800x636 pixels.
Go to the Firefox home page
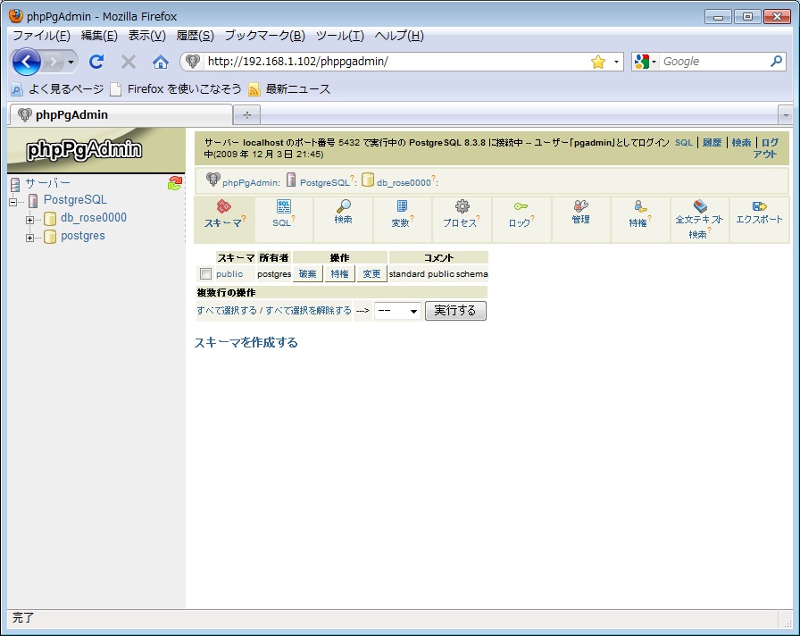pos(161,62)
